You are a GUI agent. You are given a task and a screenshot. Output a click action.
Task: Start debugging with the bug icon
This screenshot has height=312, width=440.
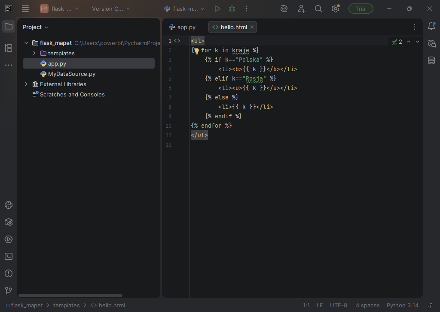click(232, 9)
